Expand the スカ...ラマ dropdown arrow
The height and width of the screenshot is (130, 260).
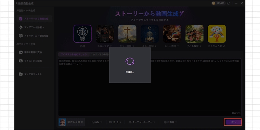point(111,46)
